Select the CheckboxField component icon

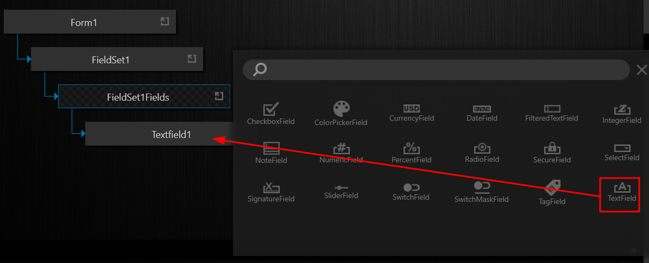pyautogui.click(x=271, y=109)
